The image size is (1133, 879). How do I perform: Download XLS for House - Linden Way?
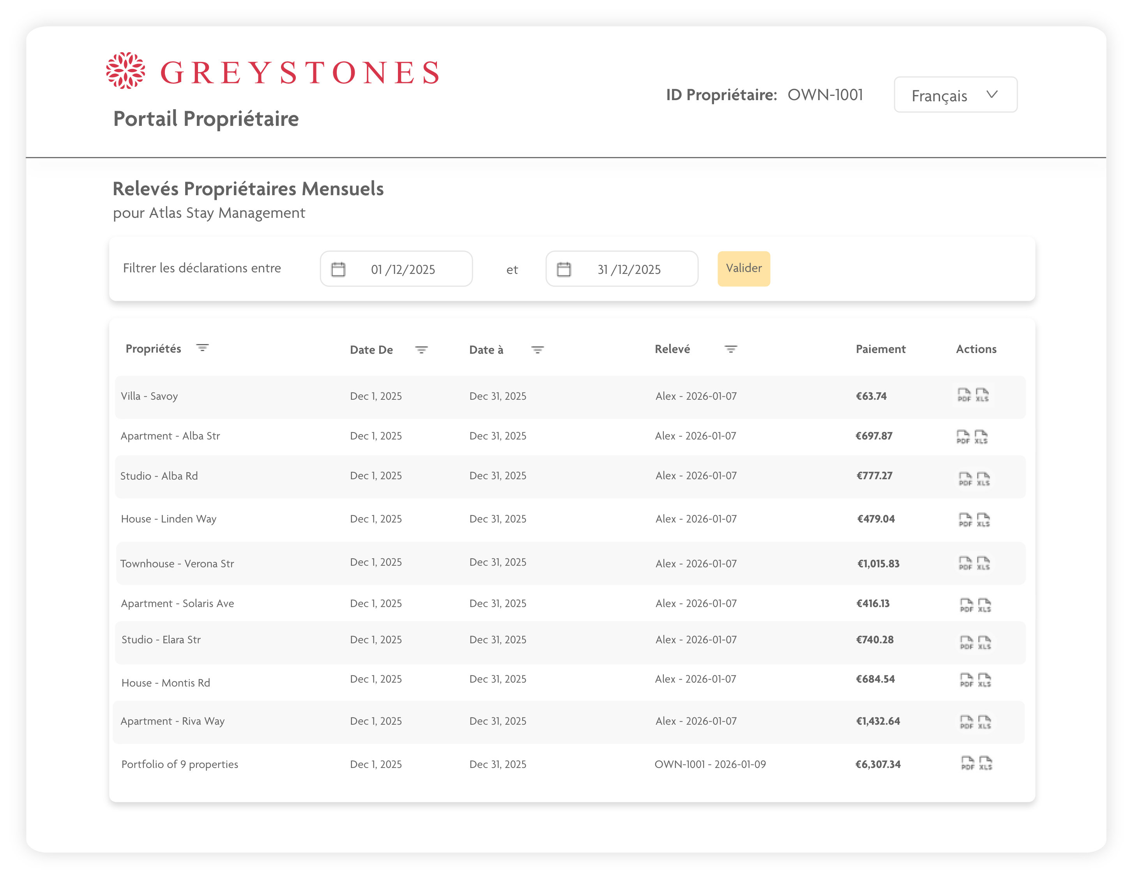tap(983, 520)
